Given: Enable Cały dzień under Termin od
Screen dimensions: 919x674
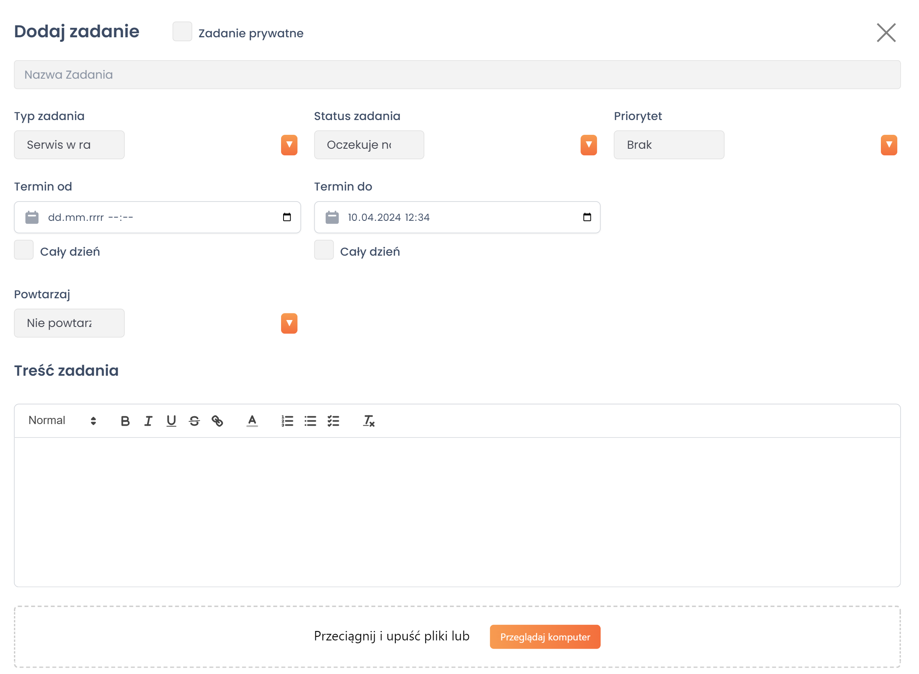Looking at the screenshot, I should (x=24, y=250).
